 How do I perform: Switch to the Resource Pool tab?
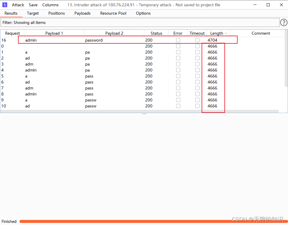[x=113, y=13]
